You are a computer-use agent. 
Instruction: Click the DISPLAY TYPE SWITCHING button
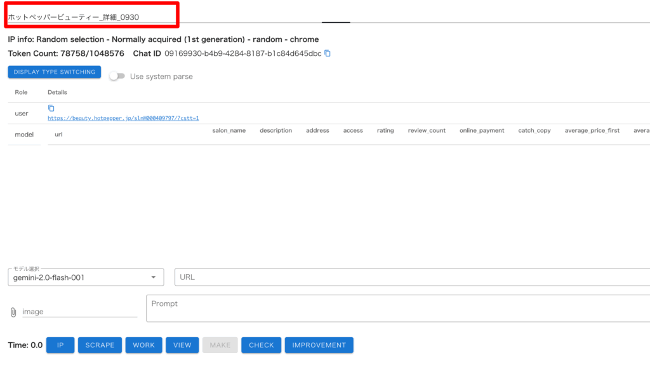point(55,72)
